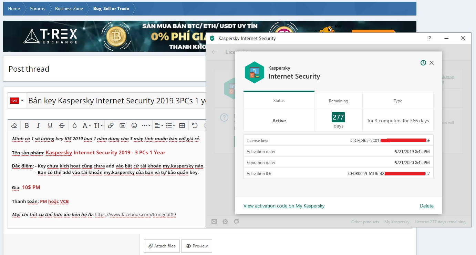The height and width of the screenshot is (255, 476).
Task: Open the text color droplet picker
Action: coord(74,125)
